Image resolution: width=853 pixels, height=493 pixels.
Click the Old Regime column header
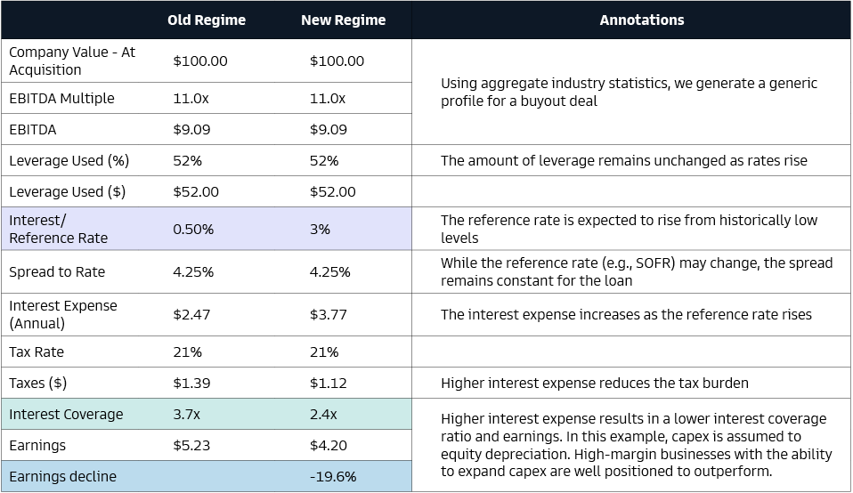tap(206, 20)
